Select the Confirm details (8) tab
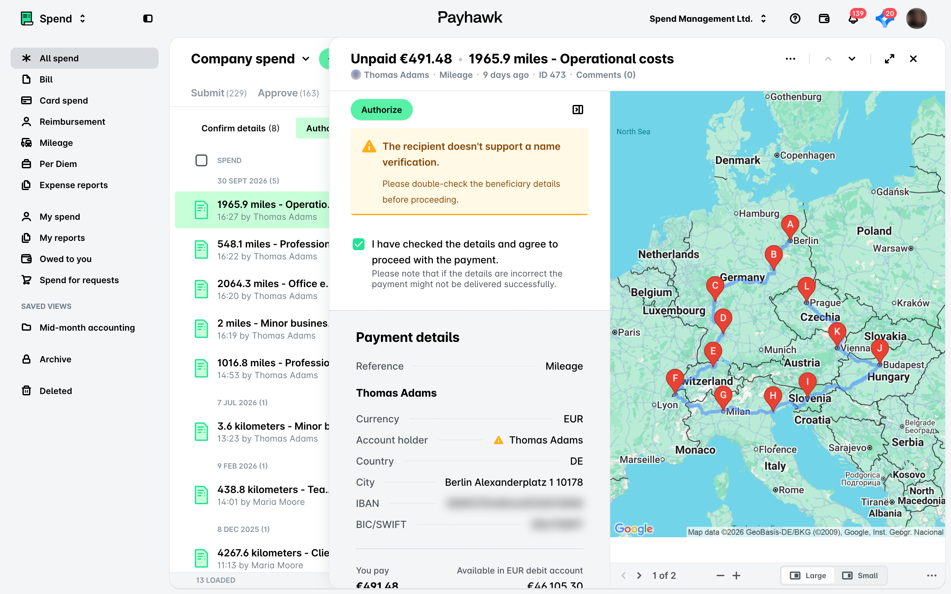 pos(240,128)
